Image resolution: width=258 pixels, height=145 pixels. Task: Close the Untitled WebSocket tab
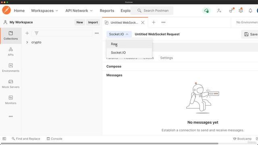(143, 23)
